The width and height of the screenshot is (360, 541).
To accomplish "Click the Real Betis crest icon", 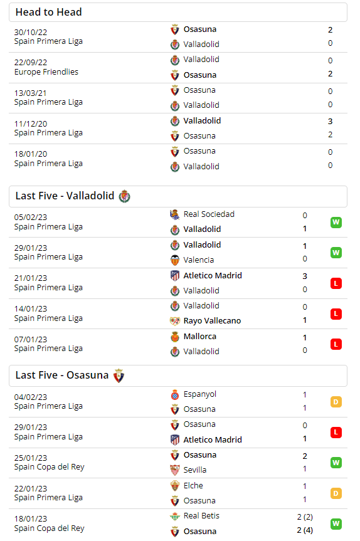I will [x=175, y=517].
